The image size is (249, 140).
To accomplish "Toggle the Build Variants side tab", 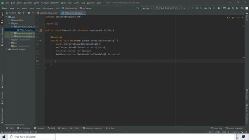I will point(2,116).
